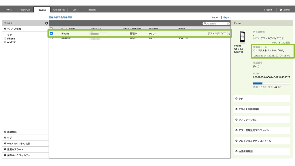This screenshot has width=295, height=166.
Task: Open the Users/Org tab
Action: click(x=25, y=10)
